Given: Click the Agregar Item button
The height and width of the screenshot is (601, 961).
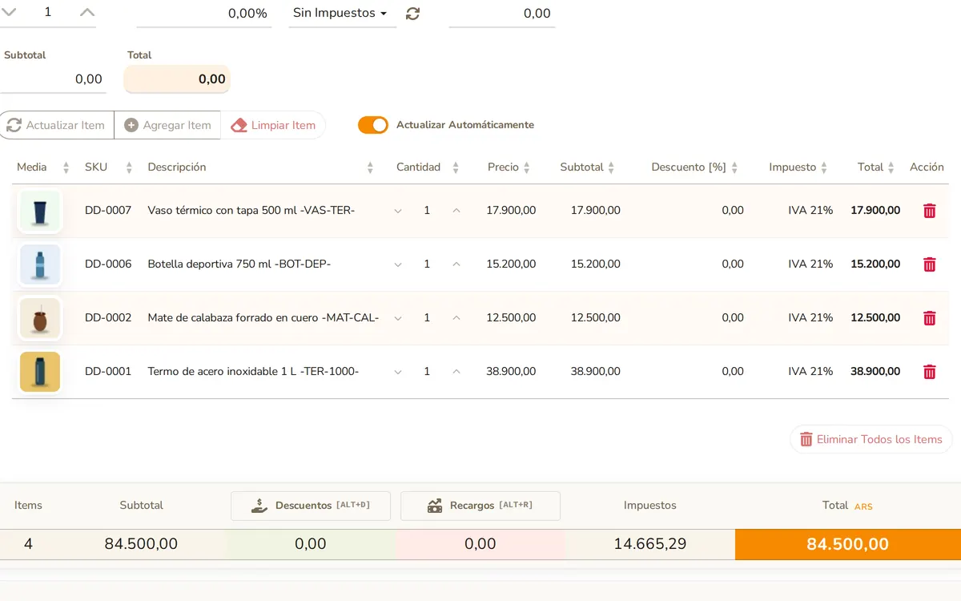Looking at the screenshot, I should click(x=167, y=125).
